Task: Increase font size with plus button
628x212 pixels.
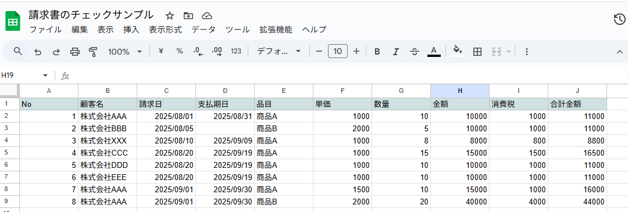Action: 356,51
